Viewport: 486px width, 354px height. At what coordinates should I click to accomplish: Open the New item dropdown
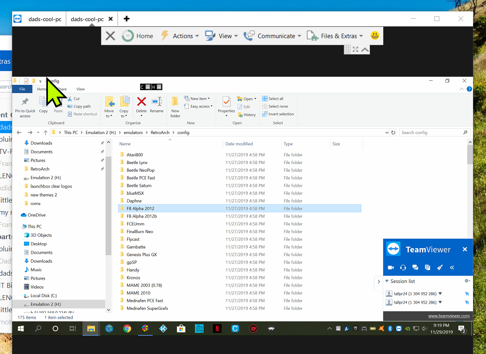point(197,99)
